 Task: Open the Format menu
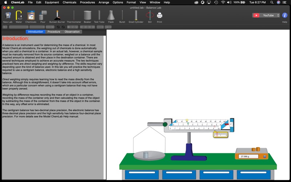131,3
